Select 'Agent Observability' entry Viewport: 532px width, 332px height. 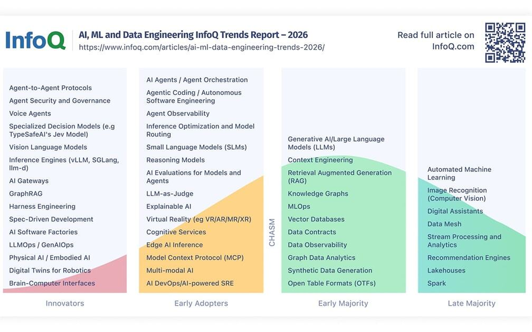[x=178, y=114]
